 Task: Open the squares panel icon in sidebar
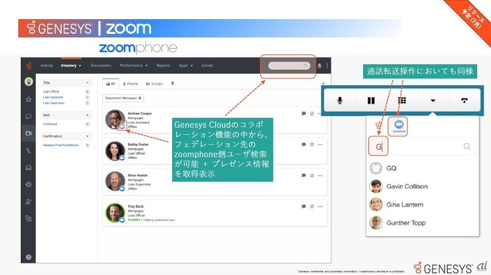[x=29, y=218]
